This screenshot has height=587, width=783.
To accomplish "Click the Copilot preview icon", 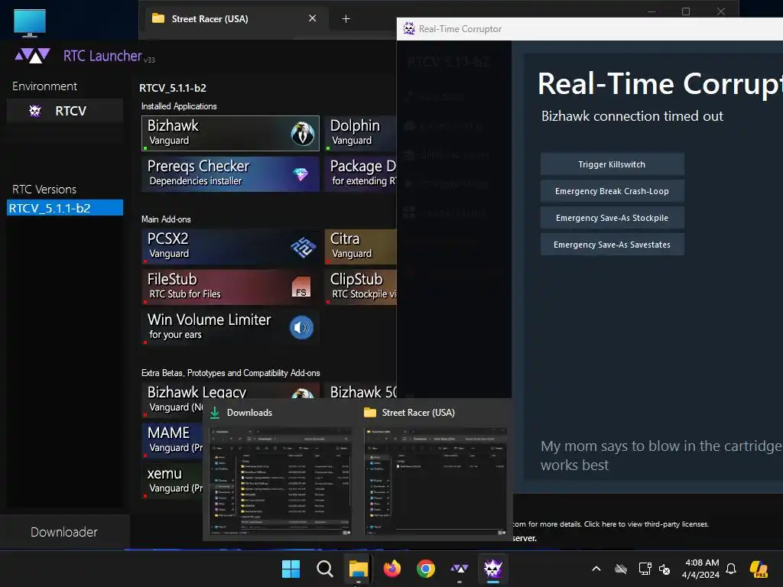I will coord(759,569).
